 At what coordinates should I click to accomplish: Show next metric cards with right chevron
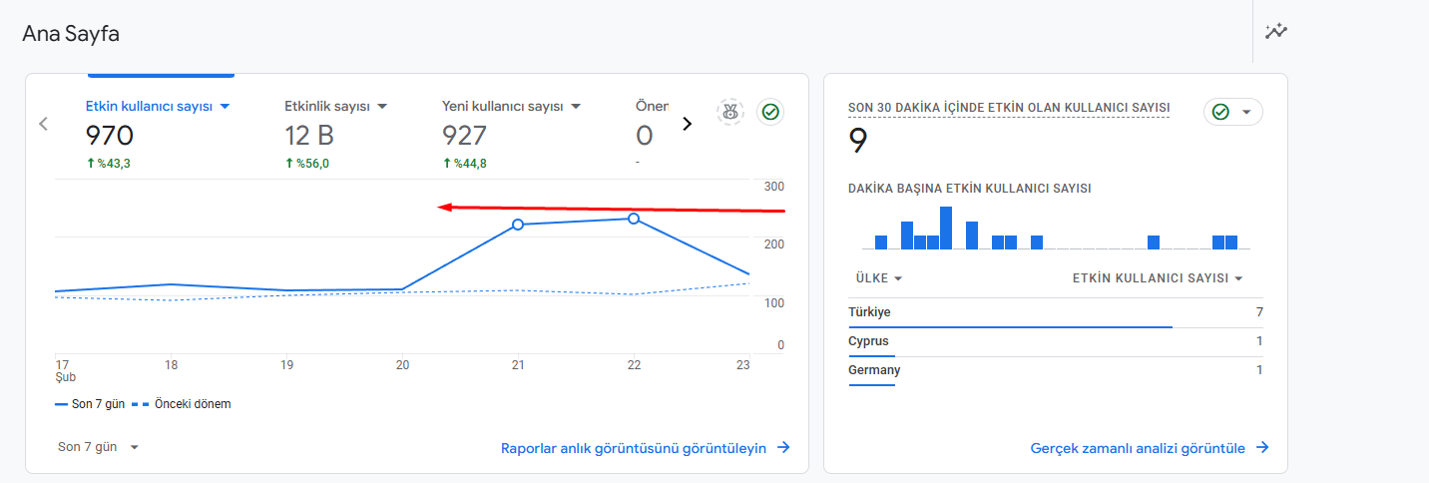click(687, 124)
